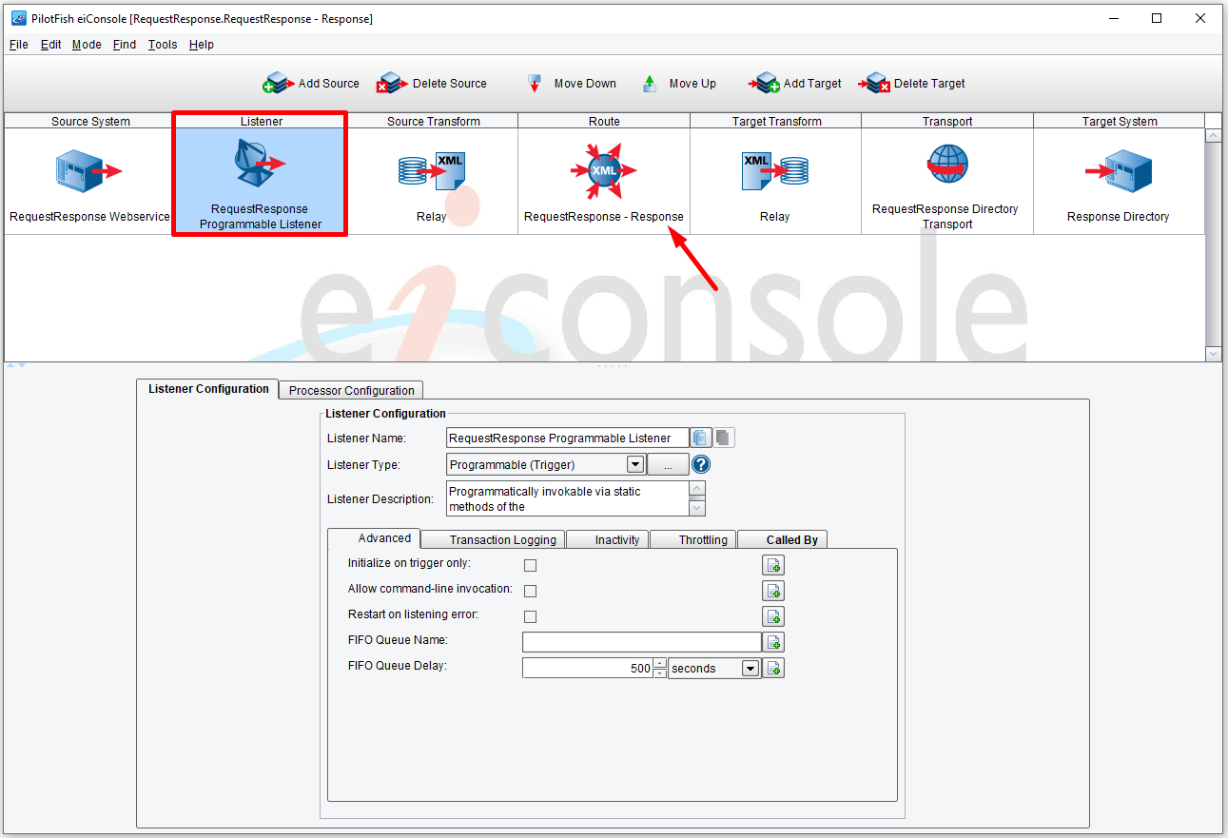Image resolution: width=1228 pixels, height=838 pixels.
Task: Open the Find menu
Action: pyautogui.click(x=125, y=45)
